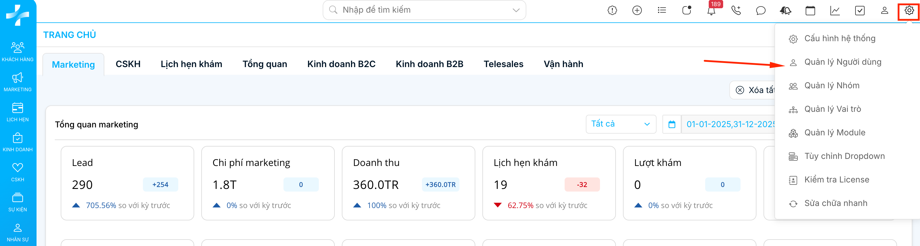This screenshot has width=920, height=246.
Task: Click the user profile icon
Action: 884,11
